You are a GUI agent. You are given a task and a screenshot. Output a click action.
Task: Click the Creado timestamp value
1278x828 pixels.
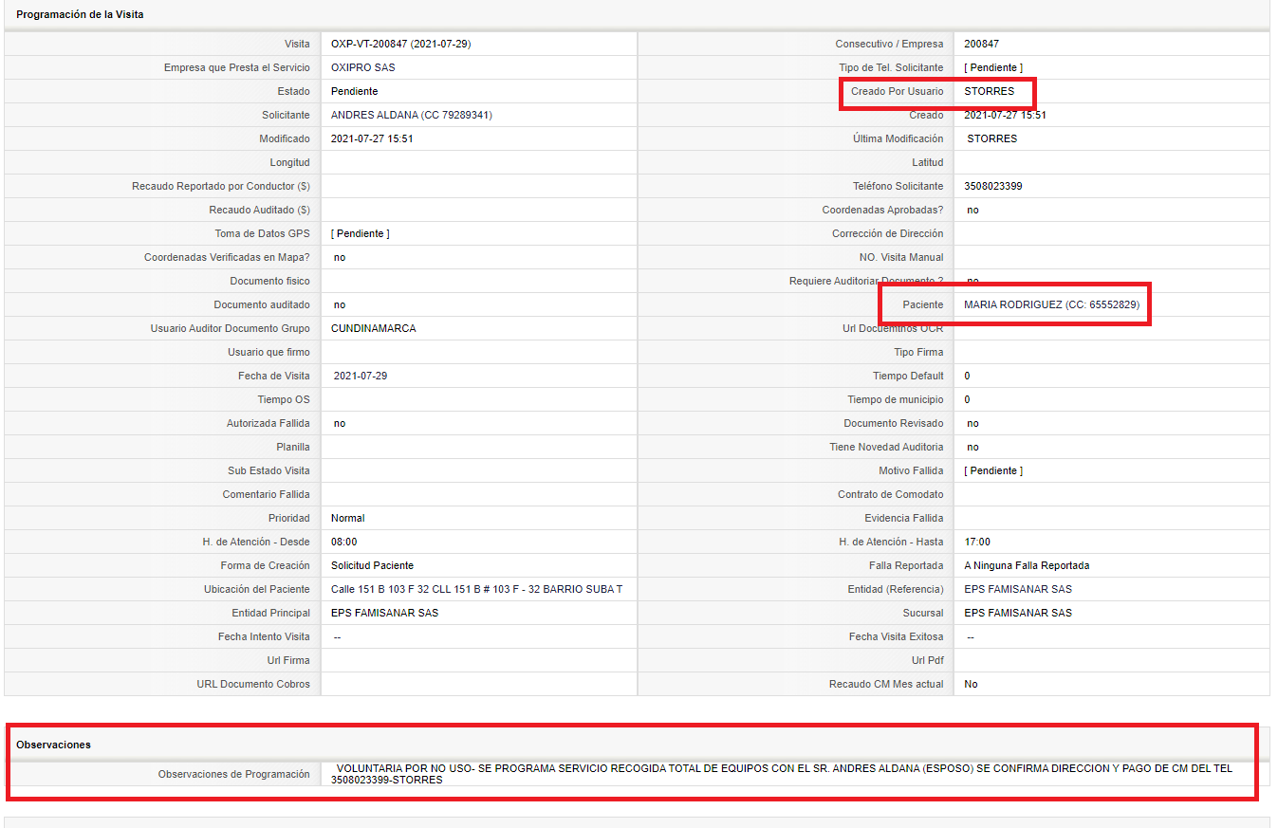[x=1005, y=115]
